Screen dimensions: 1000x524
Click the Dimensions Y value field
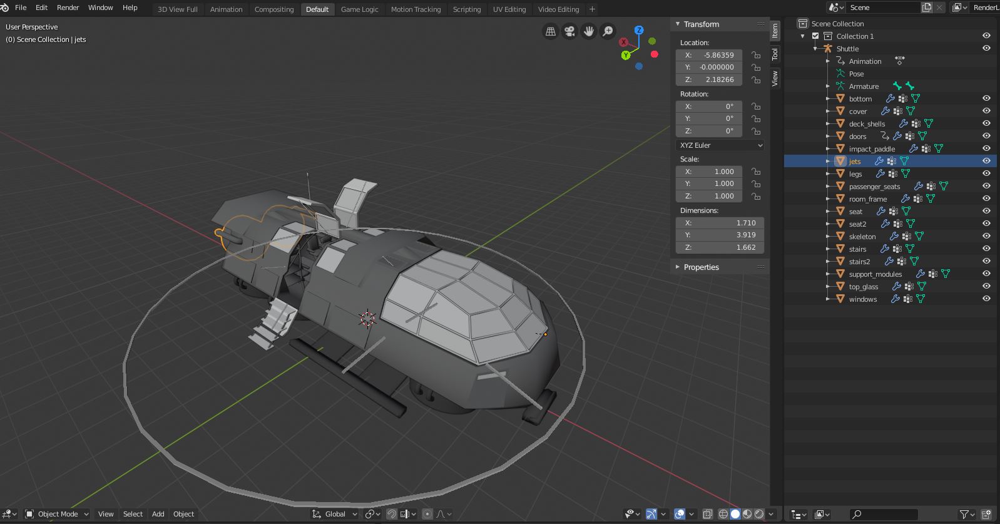pos(720,235)
